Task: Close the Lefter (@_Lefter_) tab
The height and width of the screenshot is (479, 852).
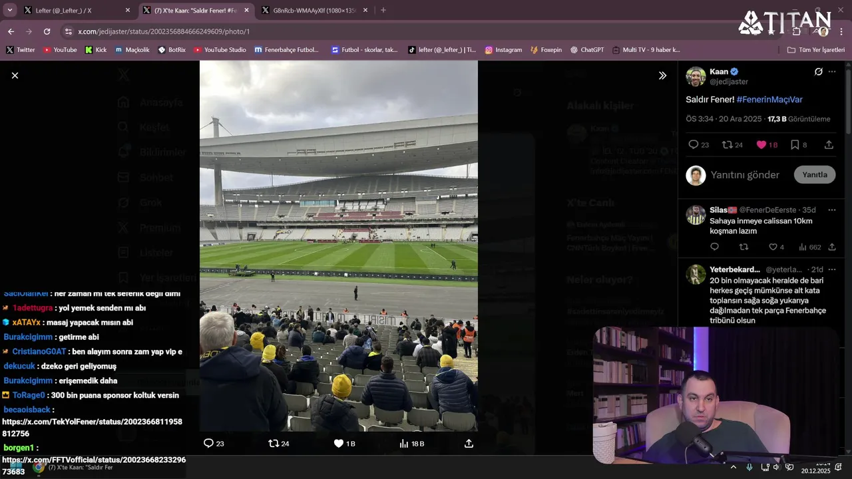Action: pyautogui.click(x=128, y=11)
